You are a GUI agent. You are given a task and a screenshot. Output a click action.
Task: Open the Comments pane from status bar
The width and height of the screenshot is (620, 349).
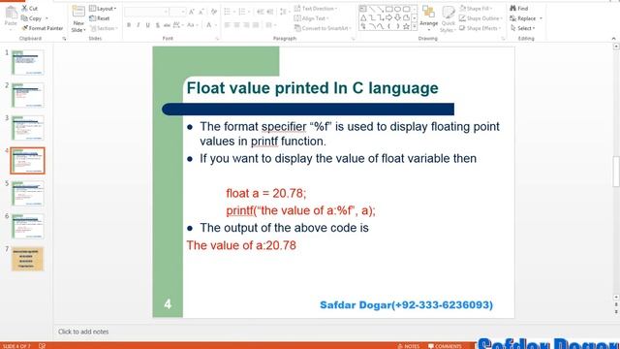445,346
